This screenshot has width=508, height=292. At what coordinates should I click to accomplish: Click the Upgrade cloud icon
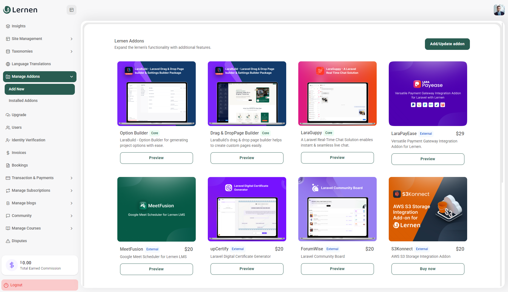(x=8, y=115)
